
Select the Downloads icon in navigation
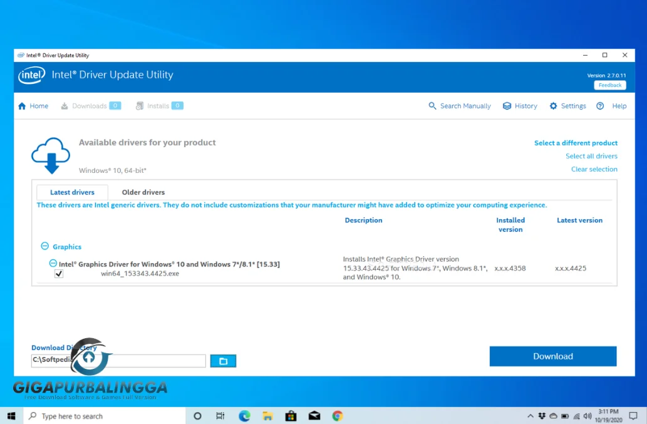pos(65,105)
